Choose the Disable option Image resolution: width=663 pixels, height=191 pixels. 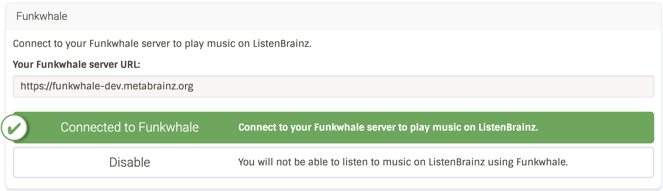[334, 162]
